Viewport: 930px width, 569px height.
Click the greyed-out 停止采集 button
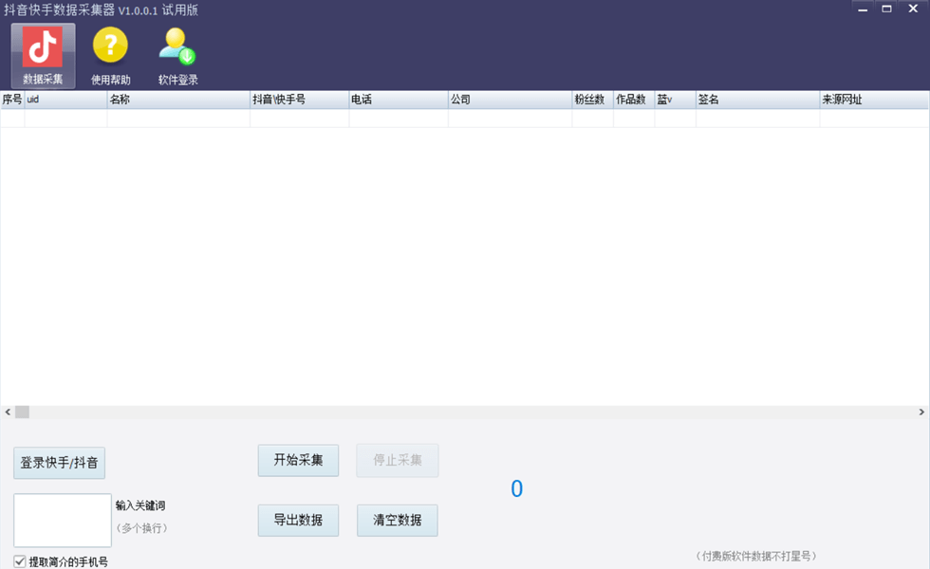click(x=398, y=460)
